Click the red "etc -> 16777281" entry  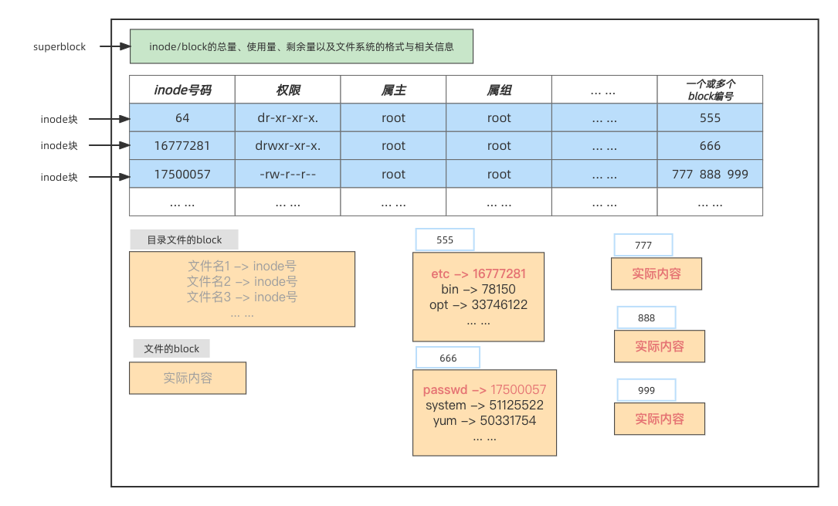(x=478, y=274)
